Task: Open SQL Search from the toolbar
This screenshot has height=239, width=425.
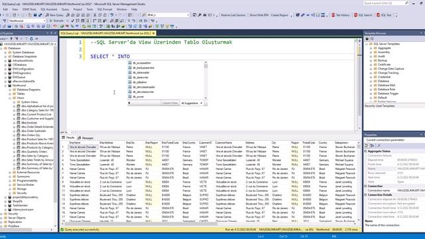Action: pos(363,15)
